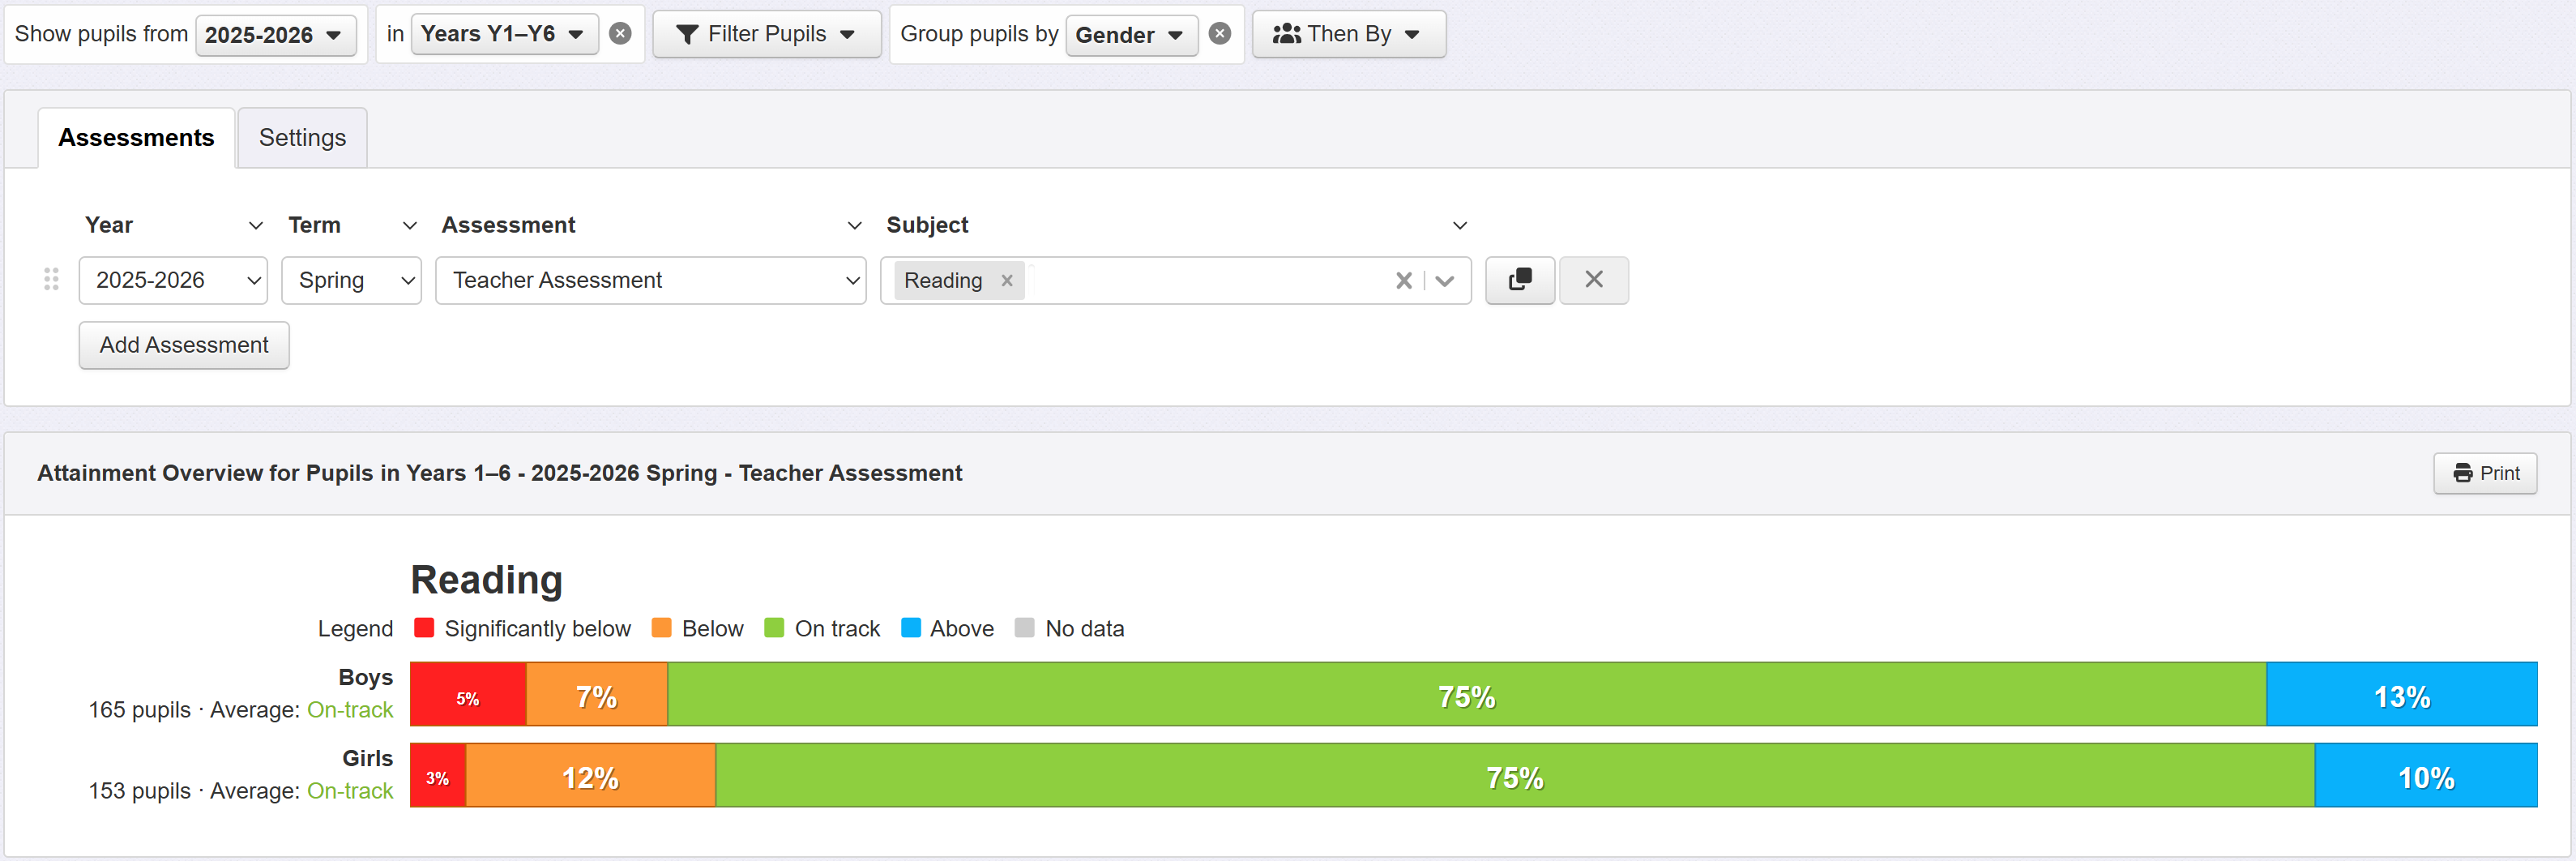Image resolution: width=2576 pixels, height=861 pixels.
Task: Click the duplicate assessment row icon
Action: [x=1519, y=280]
